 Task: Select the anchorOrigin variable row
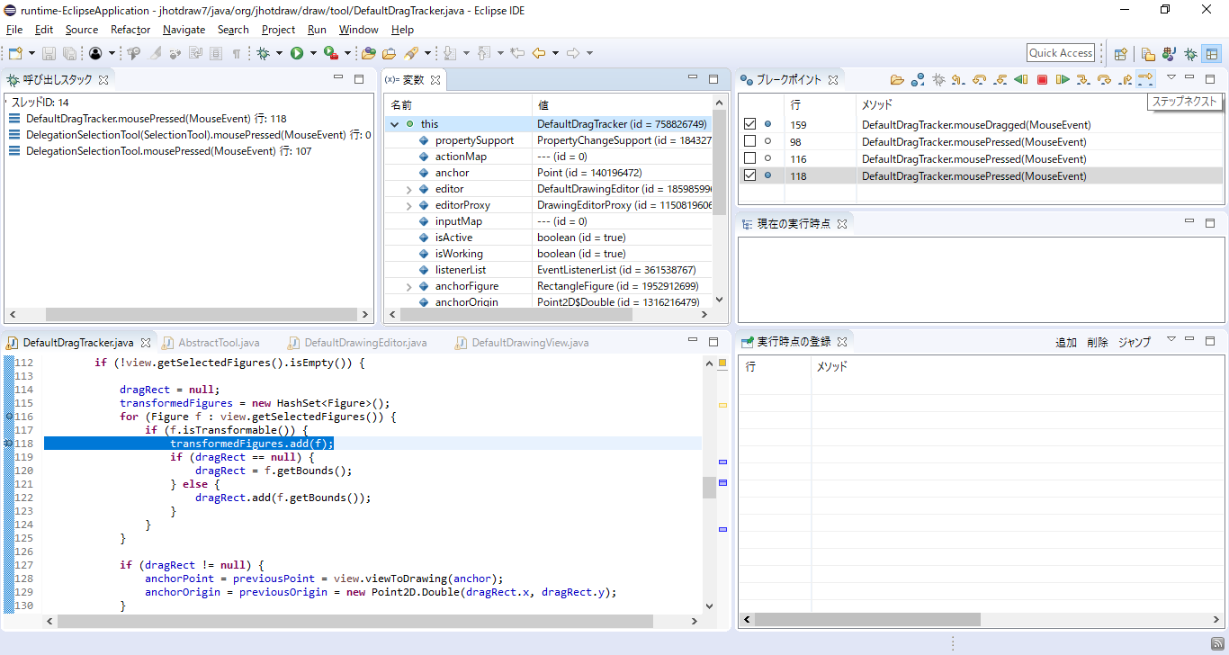549,302
